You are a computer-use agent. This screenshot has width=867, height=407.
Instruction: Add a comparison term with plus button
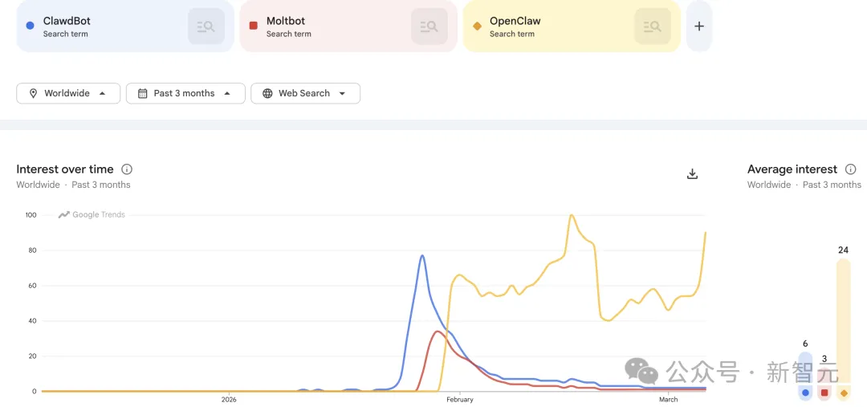[699, 26]
